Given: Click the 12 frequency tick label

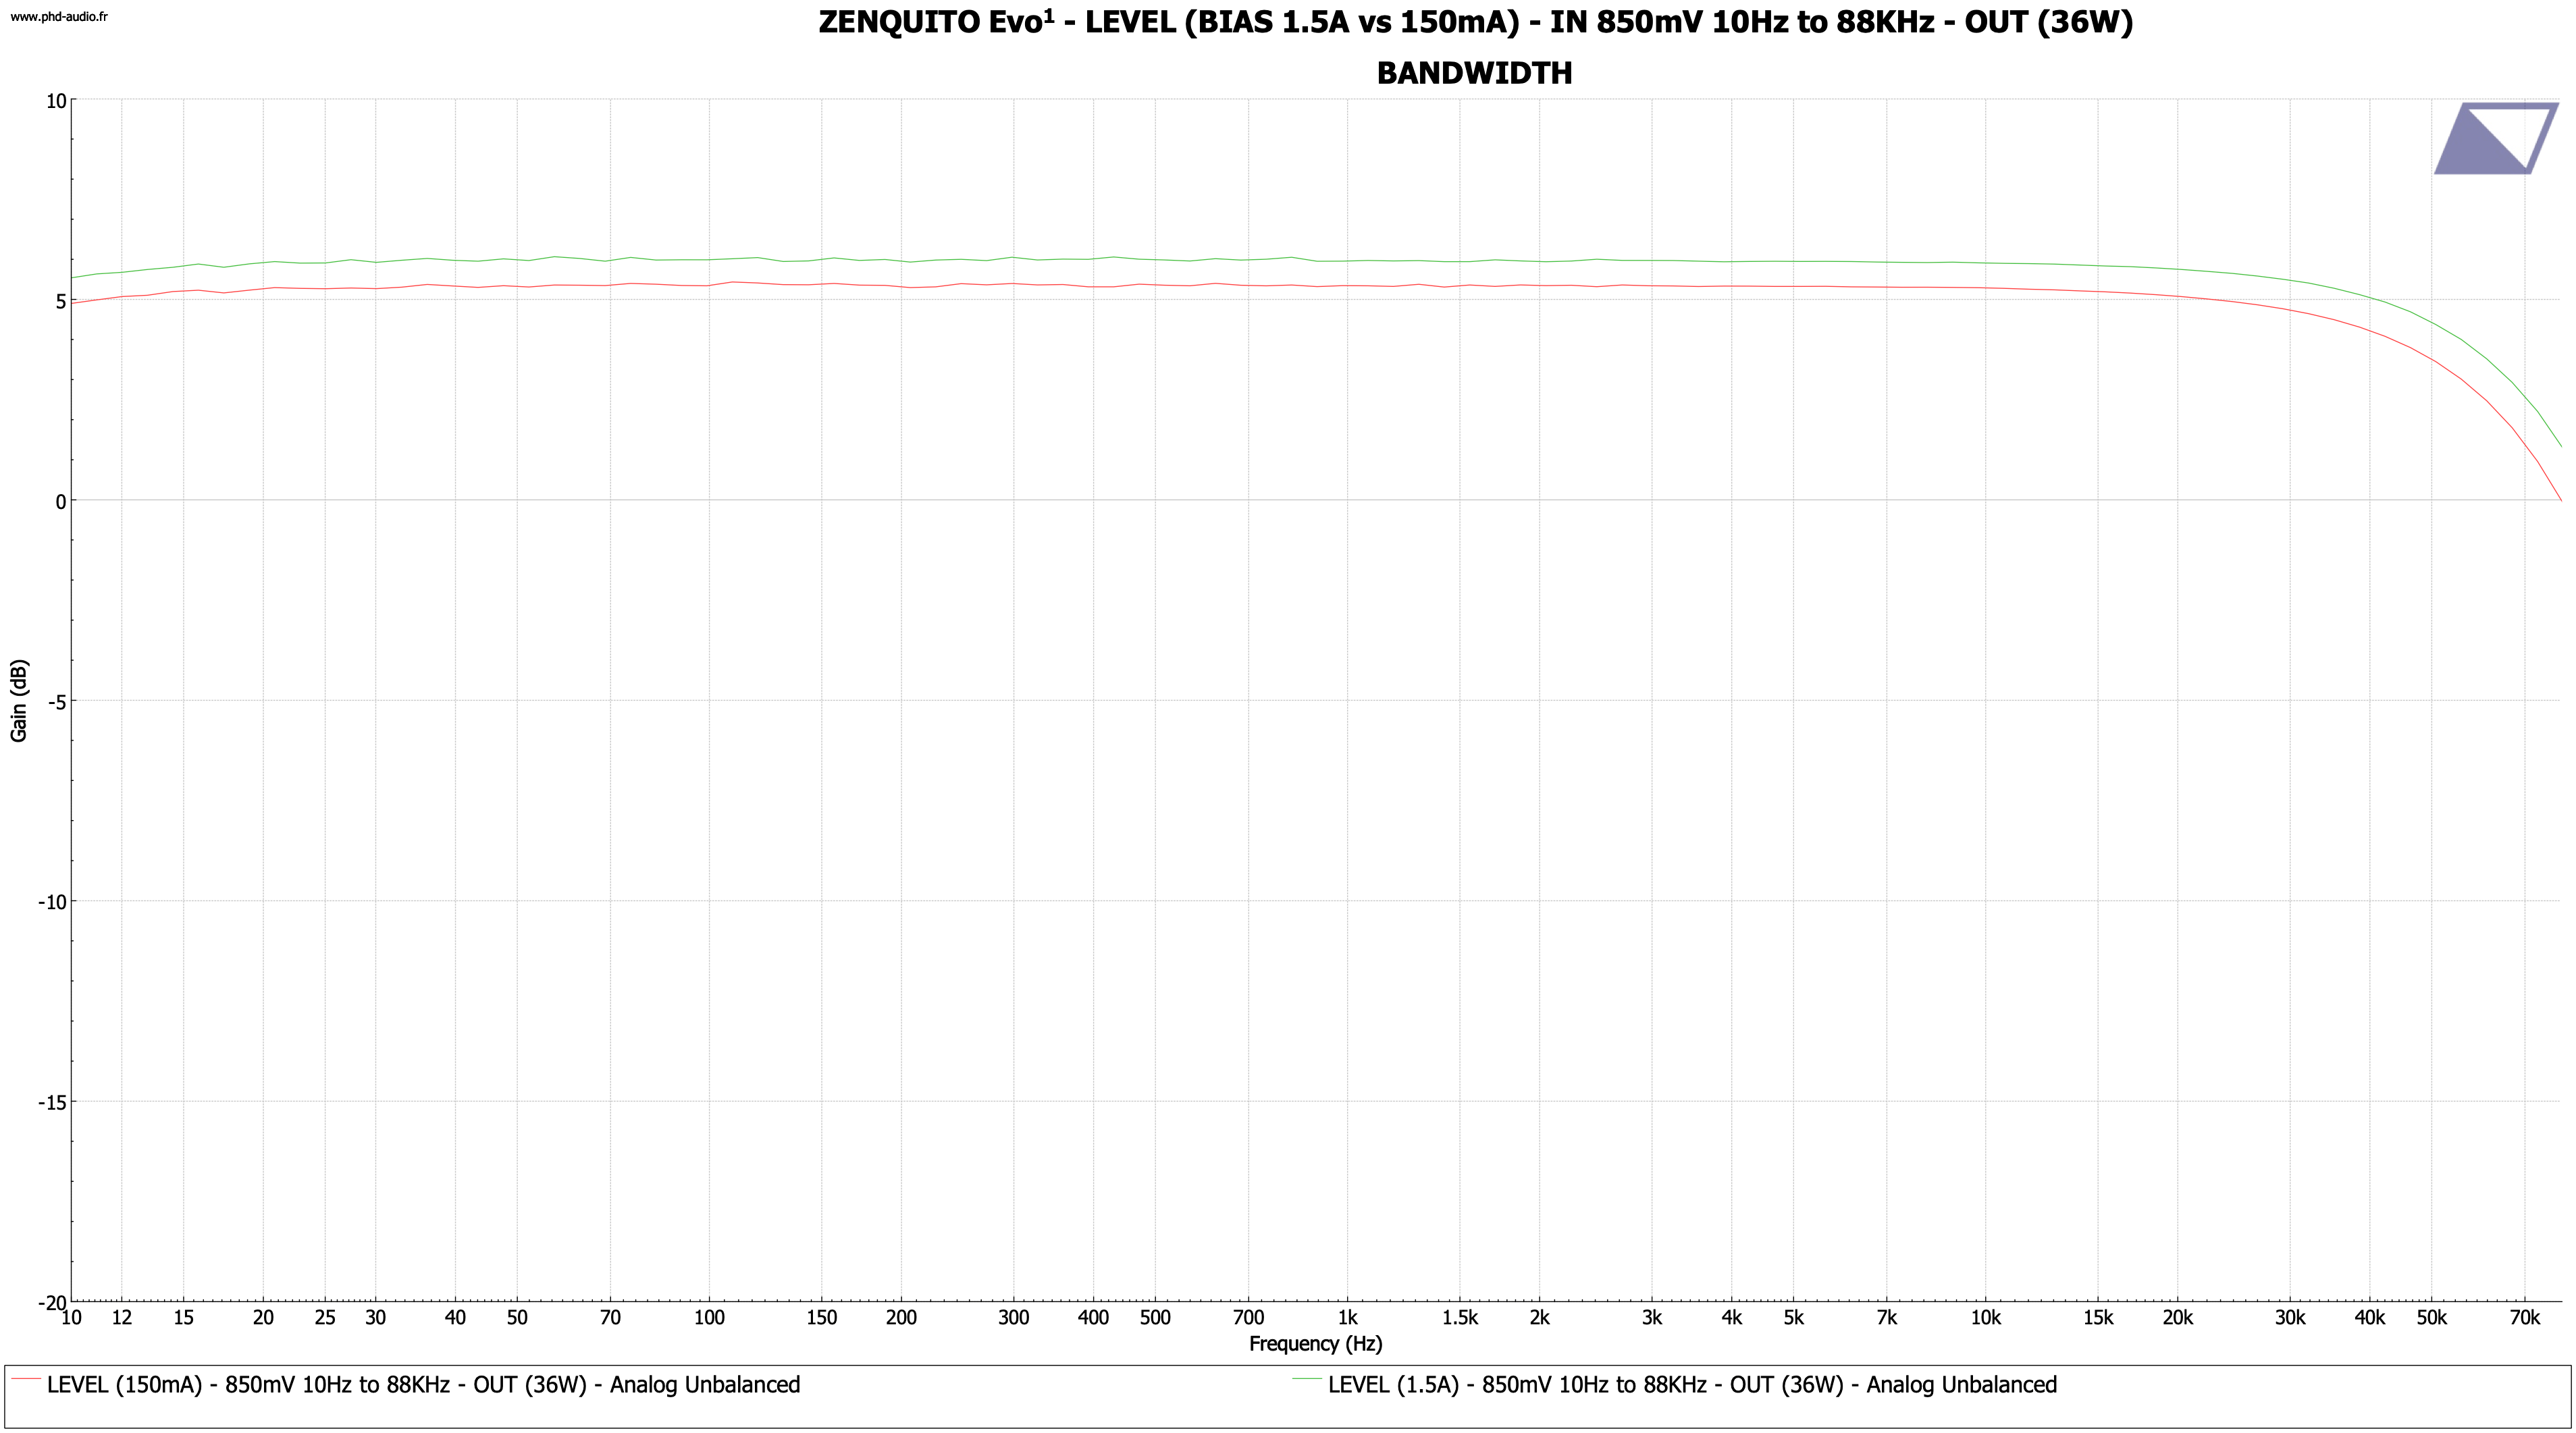Looking at the screenshot, I should coord(122,1318).
